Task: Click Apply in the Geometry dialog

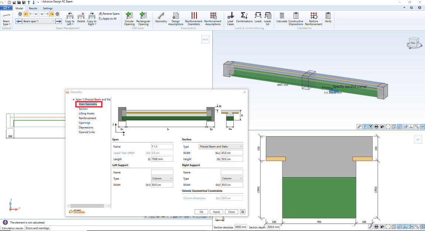Action: click(x=216, y=212)
